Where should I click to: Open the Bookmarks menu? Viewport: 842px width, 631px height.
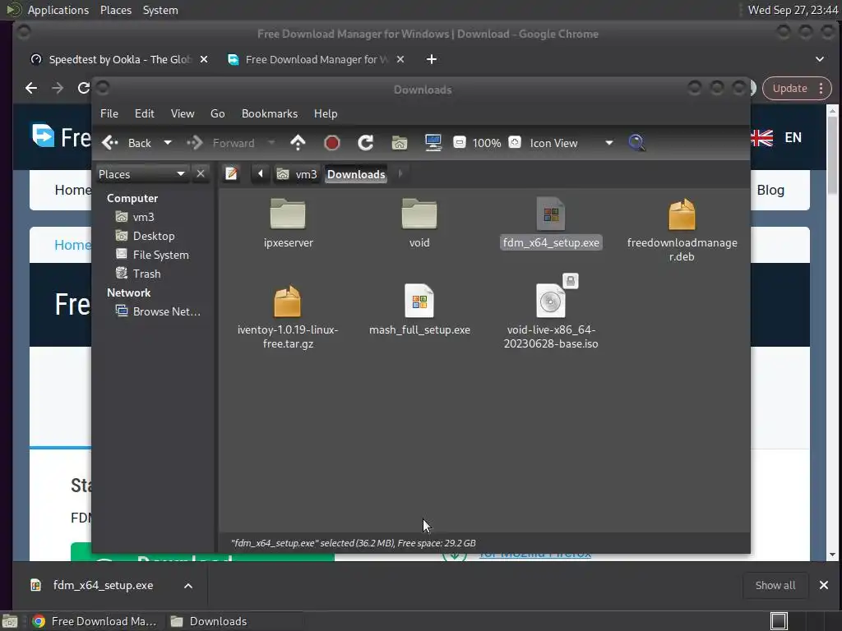point(270,113)
